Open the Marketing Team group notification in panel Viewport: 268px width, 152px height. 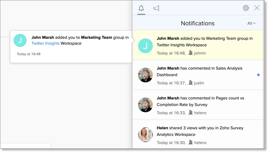tap(204, 42)
